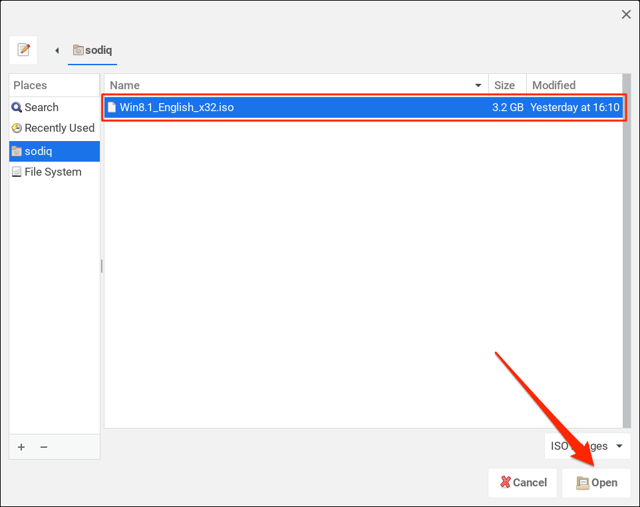Viewport: 640px width, 507px height.
Task: Click the file icon of Win8.1 ISO
Action: pyautogui.click(x=112, y=107)
